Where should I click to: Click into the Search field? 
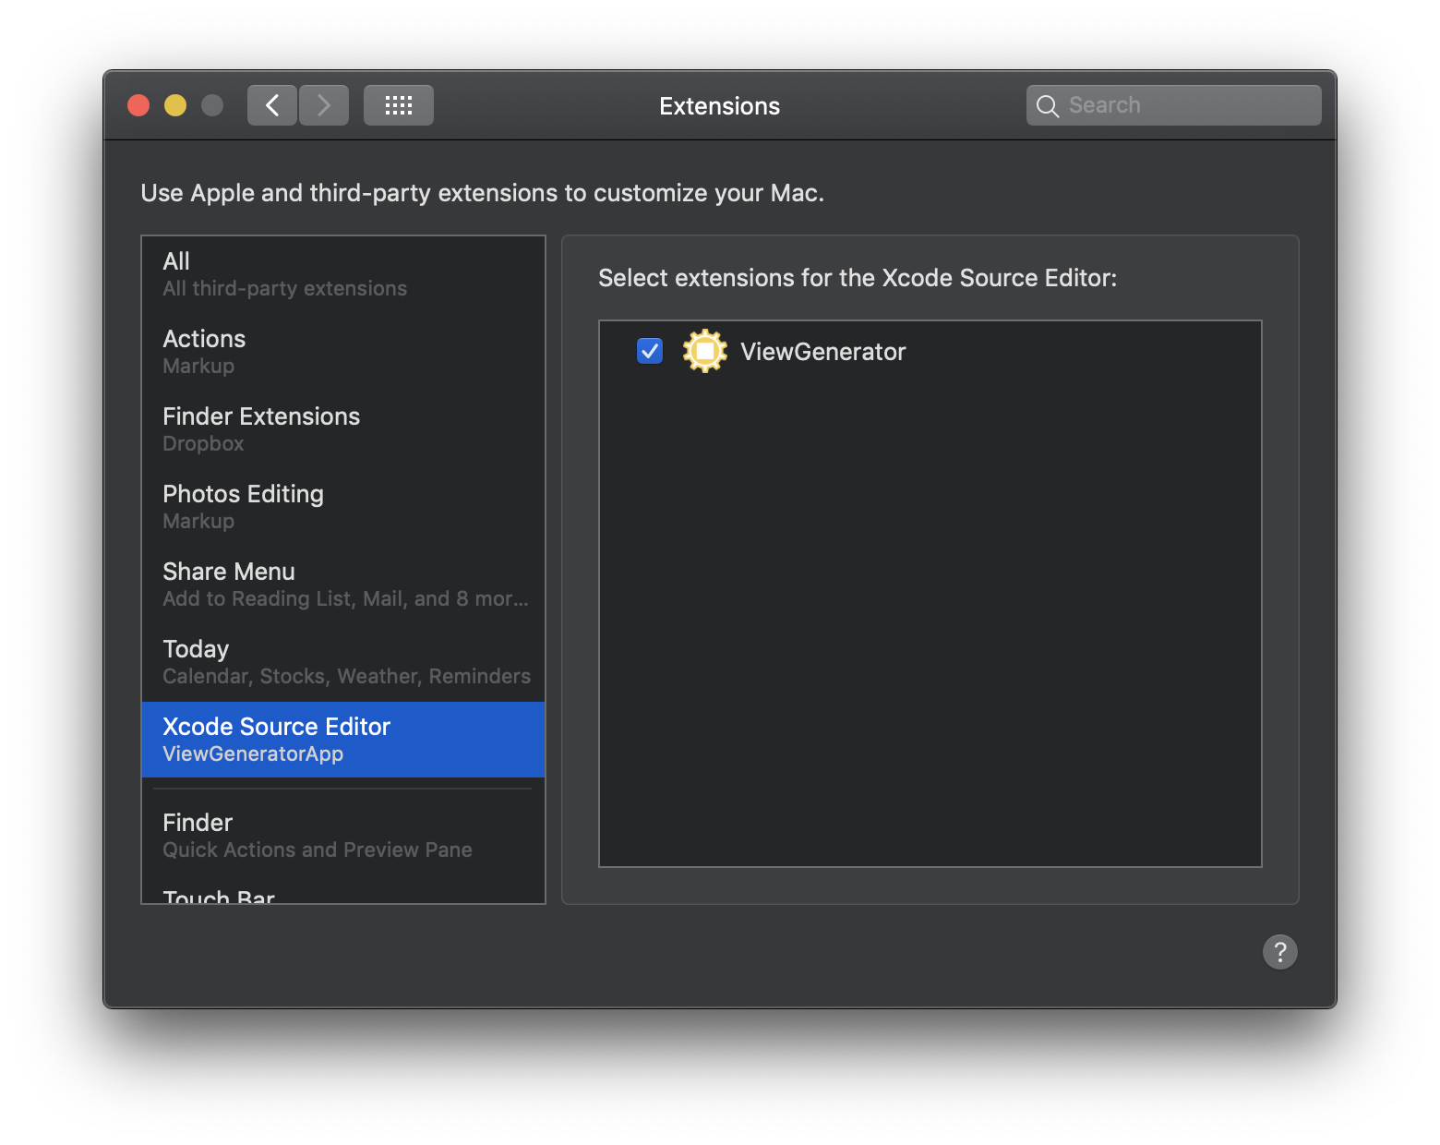(x=1174, y=105)
